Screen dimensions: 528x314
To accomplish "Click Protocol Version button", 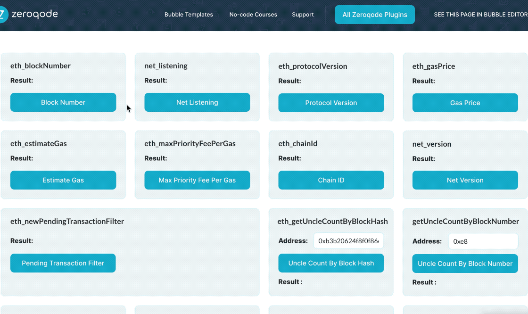I will click(331, 103).
